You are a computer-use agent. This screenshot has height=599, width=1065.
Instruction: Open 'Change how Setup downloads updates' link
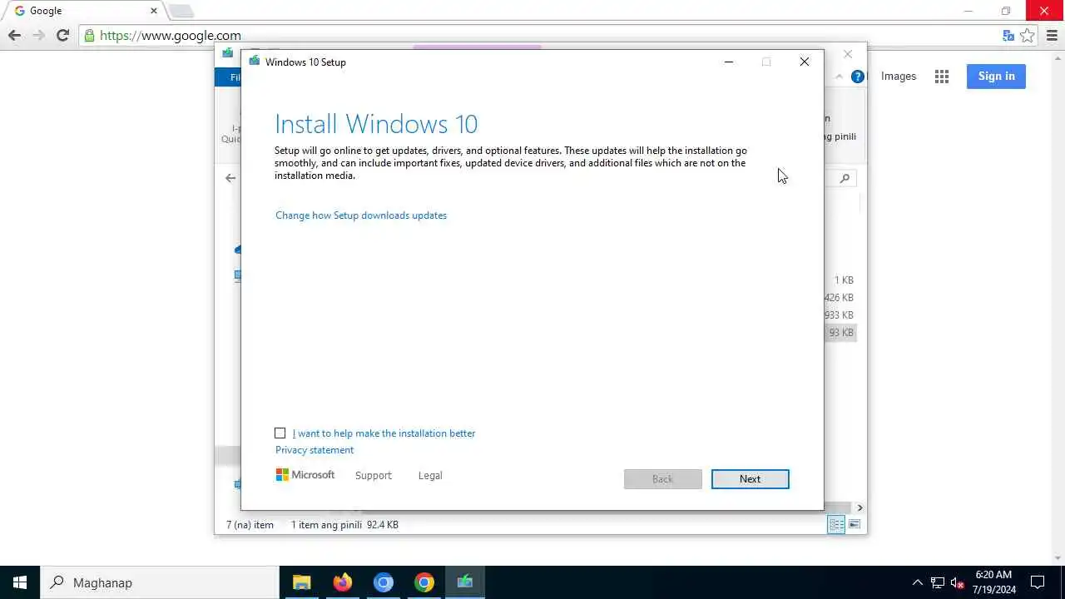coord(361,215)
